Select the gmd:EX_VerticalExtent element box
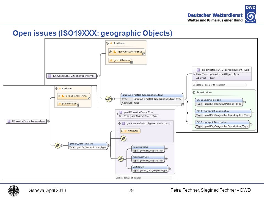Image resolution: width=264 pixels, height=198 pixels. point(87,145)
